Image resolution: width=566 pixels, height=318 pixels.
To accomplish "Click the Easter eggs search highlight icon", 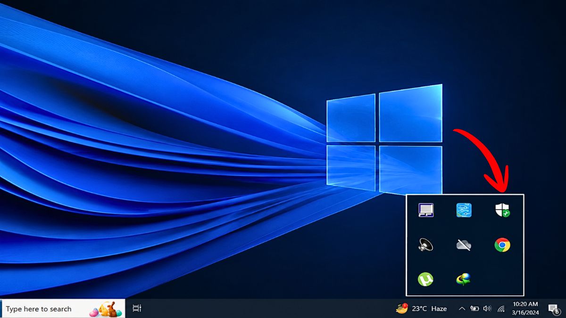I will point(106,309).
